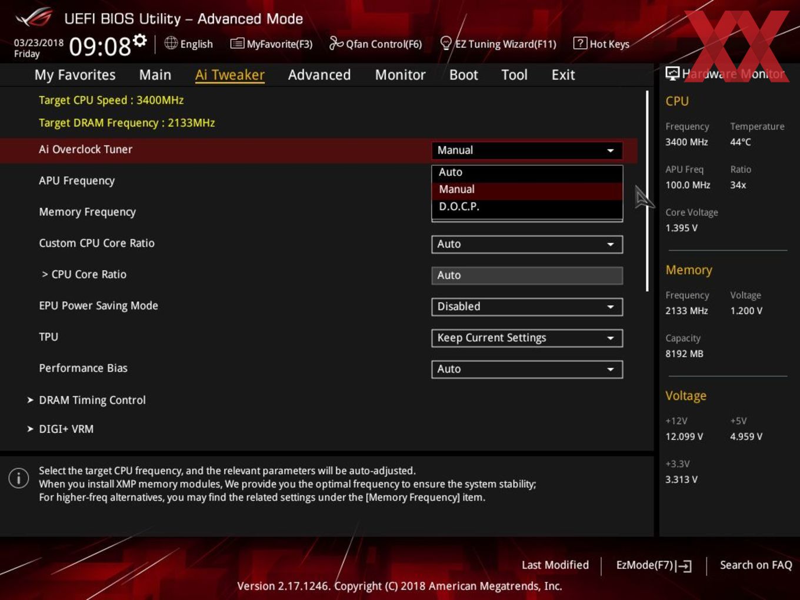Click the +12V 12.099 V reading
800x600 pixels.
coord(684,436)
